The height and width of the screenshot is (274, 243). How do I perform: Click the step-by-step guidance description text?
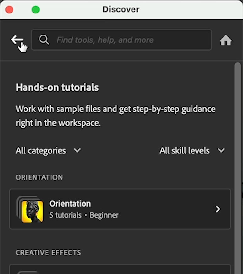[x=116, y=116]
